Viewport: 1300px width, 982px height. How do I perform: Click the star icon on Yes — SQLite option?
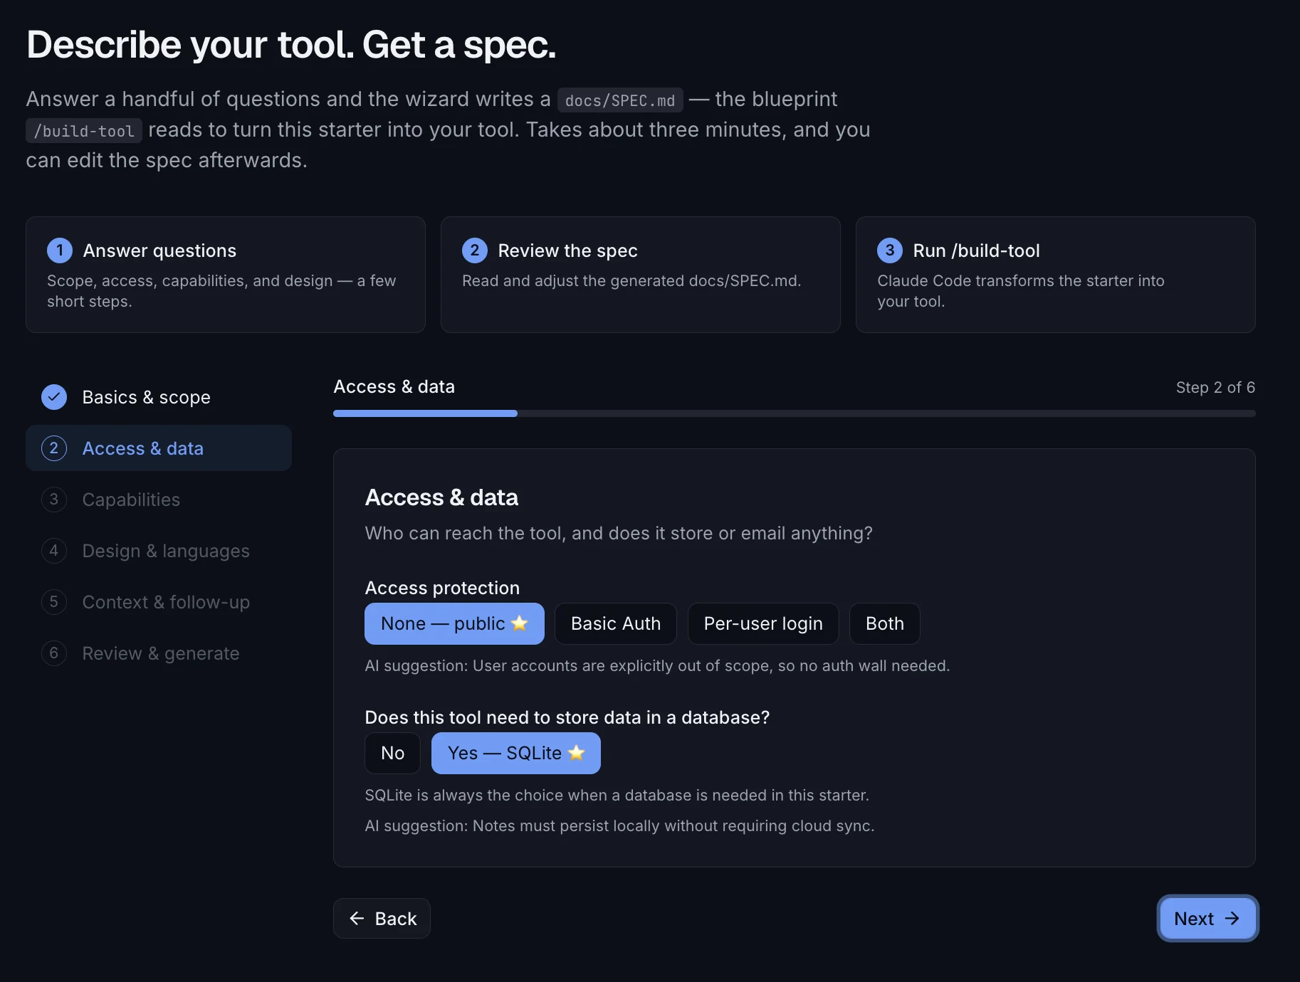(577, 753)
